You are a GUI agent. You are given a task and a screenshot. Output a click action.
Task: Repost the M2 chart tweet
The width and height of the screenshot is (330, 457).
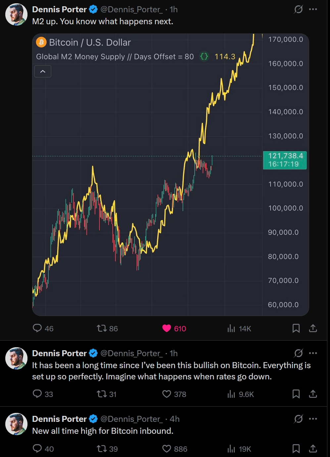[101, 328]
